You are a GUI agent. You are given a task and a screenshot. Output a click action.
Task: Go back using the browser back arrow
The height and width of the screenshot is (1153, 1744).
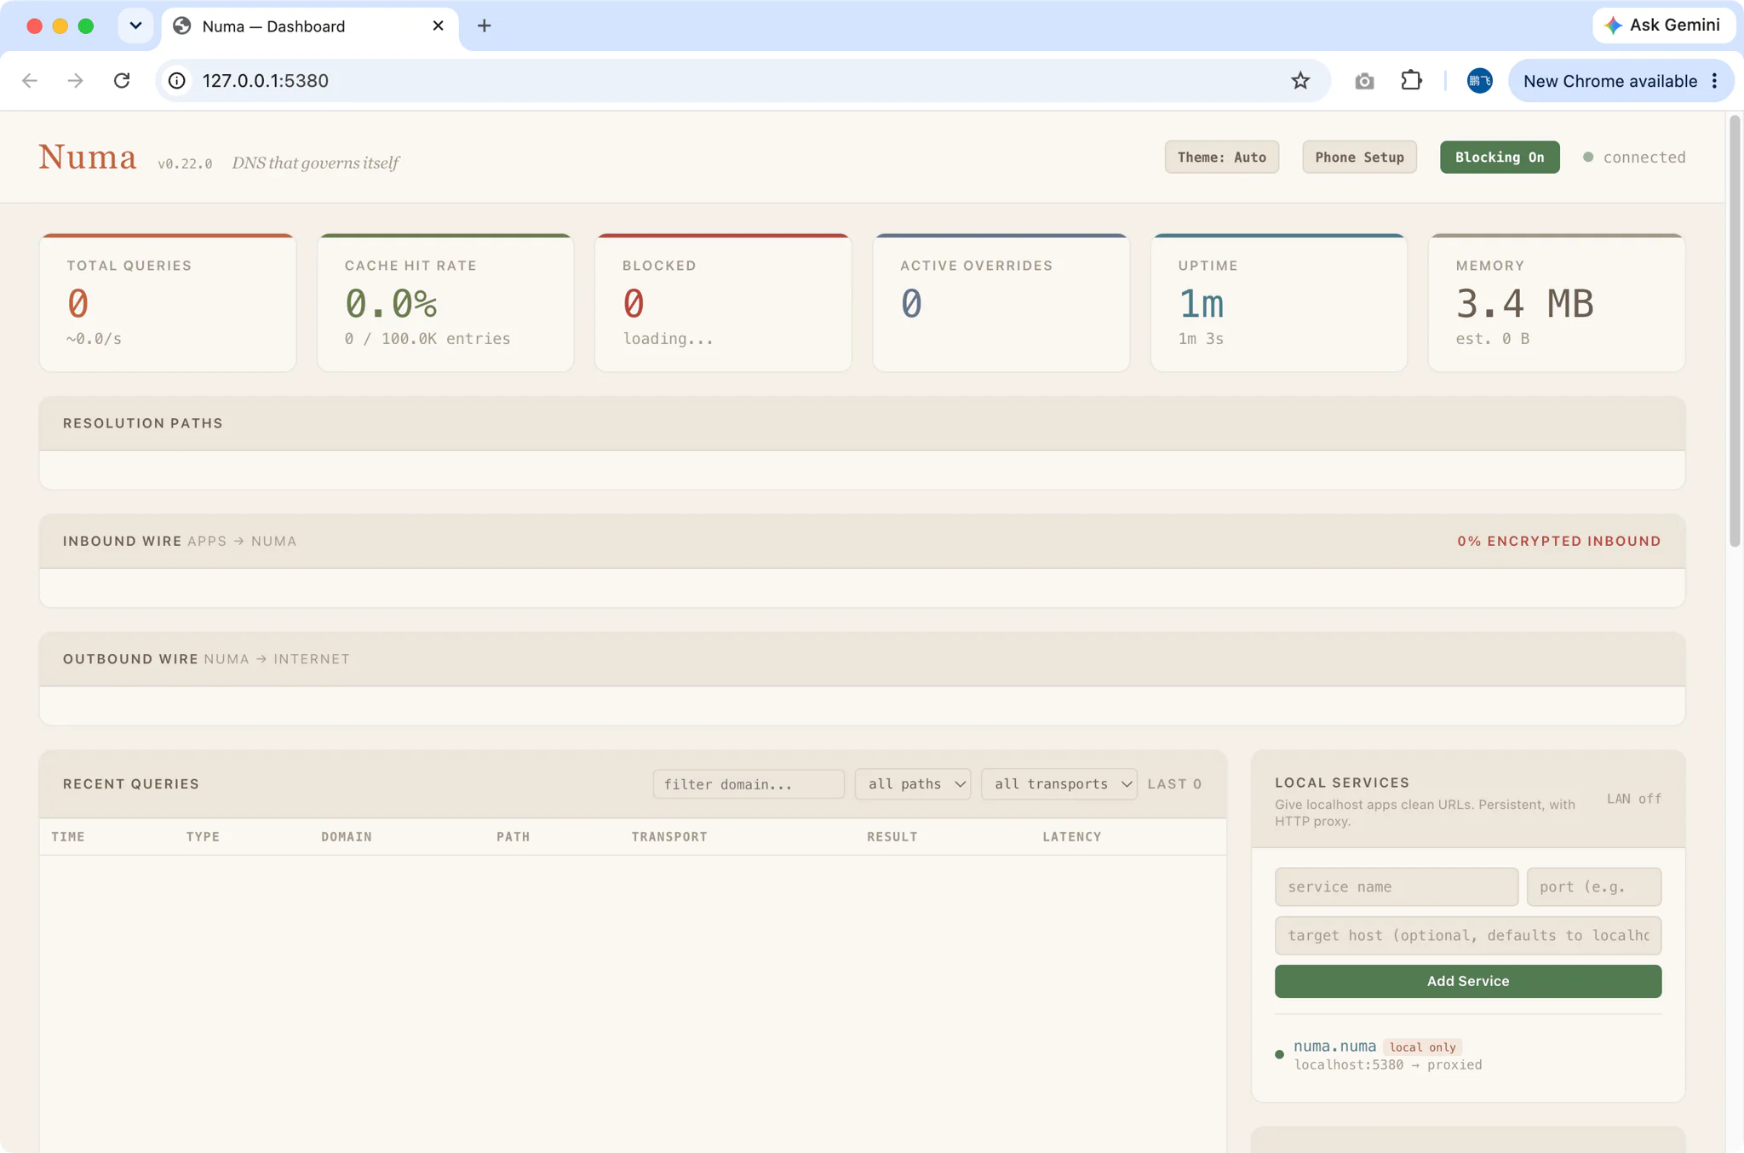pos(30,81)
